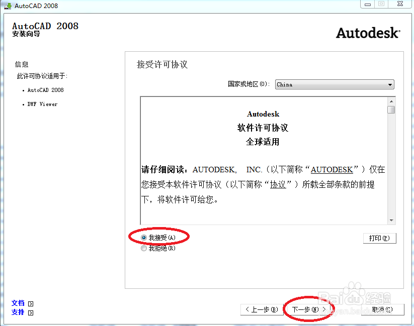Click the 信息 heading in left panel
414x326 pixels.
click(x=22, y=64)
